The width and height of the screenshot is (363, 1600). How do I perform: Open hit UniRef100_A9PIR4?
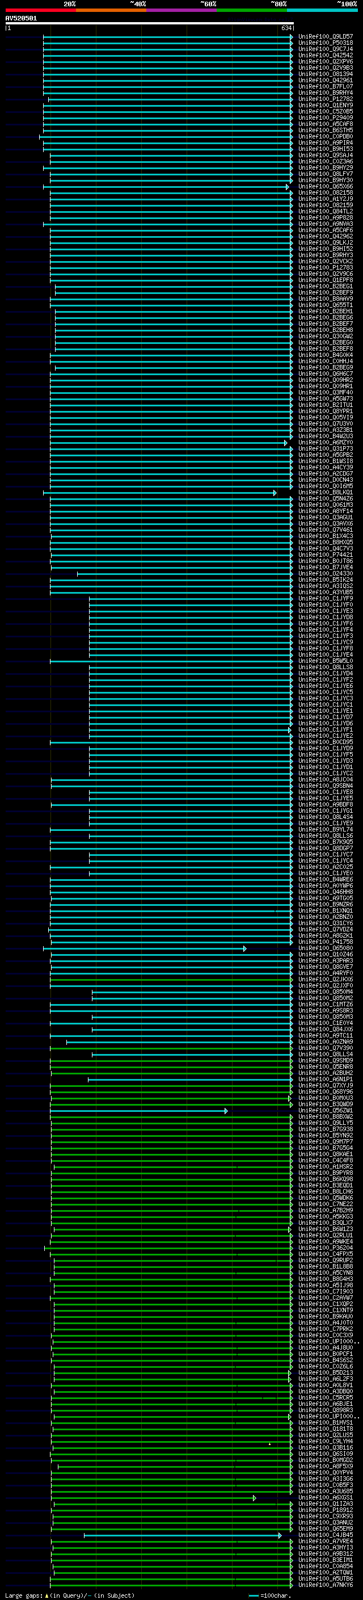[x=325, y=143]
